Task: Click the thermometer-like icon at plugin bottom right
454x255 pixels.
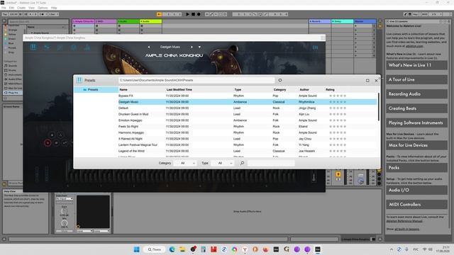Action: 314,177
